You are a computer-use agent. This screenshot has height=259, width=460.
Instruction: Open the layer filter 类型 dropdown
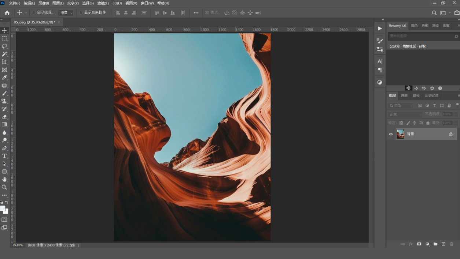click(x=401, y=105)
